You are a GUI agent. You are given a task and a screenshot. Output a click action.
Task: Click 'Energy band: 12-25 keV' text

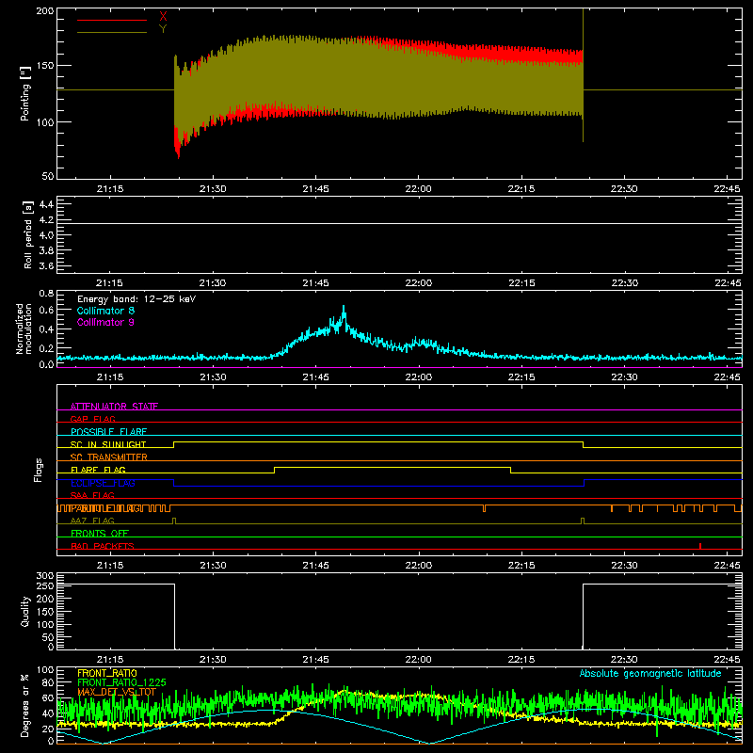pos(136,299)
